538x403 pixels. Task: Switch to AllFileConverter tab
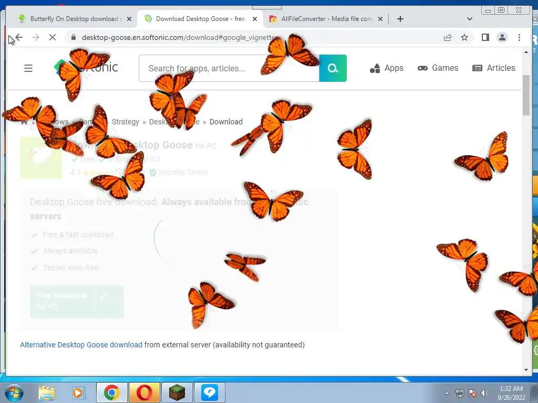(x=326, y=19)
